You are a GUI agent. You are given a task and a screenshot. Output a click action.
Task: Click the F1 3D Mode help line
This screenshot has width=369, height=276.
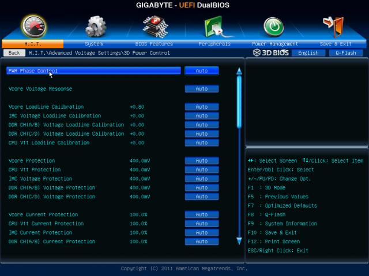pyautogui.click(x=266, y=187)
